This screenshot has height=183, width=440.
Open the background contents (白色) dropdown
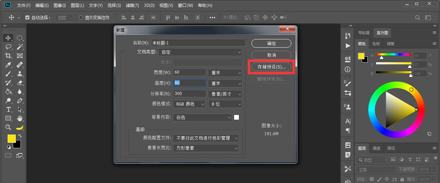(x=202, y=117)
